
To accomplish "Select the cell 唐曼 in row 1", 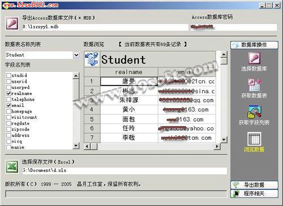I will pos(129,81).
